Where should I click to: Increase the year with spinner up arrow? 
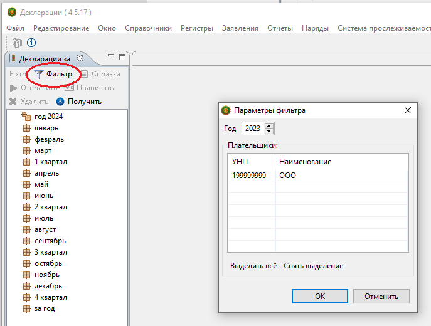point(270,125)
